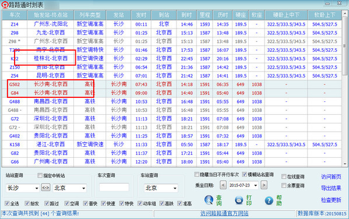Screen dimensions: 349x219
Task: Click the table scrollbar down arrow
Action: pos(345,164)
